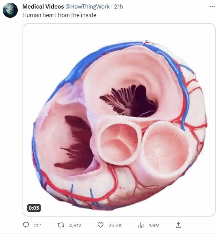Play the human heart video
218x234 pixels.
click(119, 120)
